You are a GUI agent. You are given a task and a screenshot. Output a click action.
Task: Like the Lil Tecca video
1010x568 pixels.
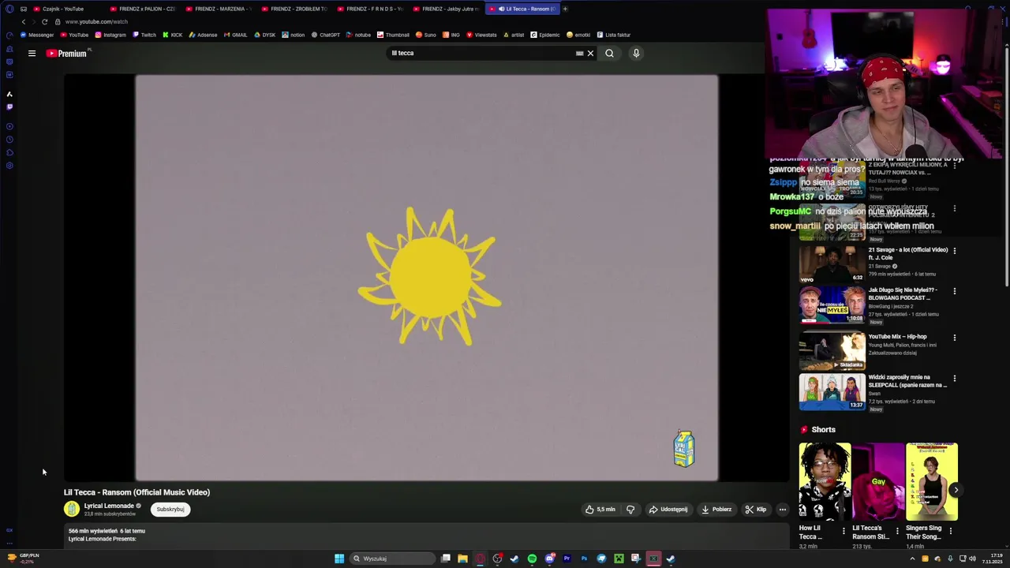600,510
